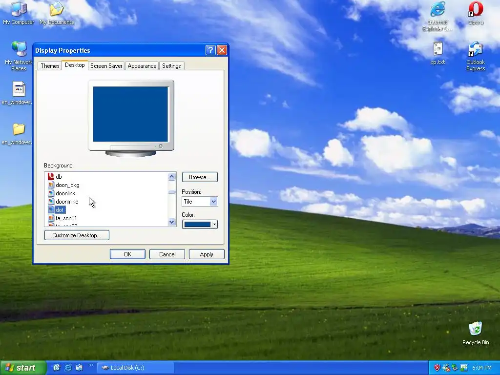Click the 6:04 PM taskbar clock
The height and width of the screenshot is (375, 500).
482,368
